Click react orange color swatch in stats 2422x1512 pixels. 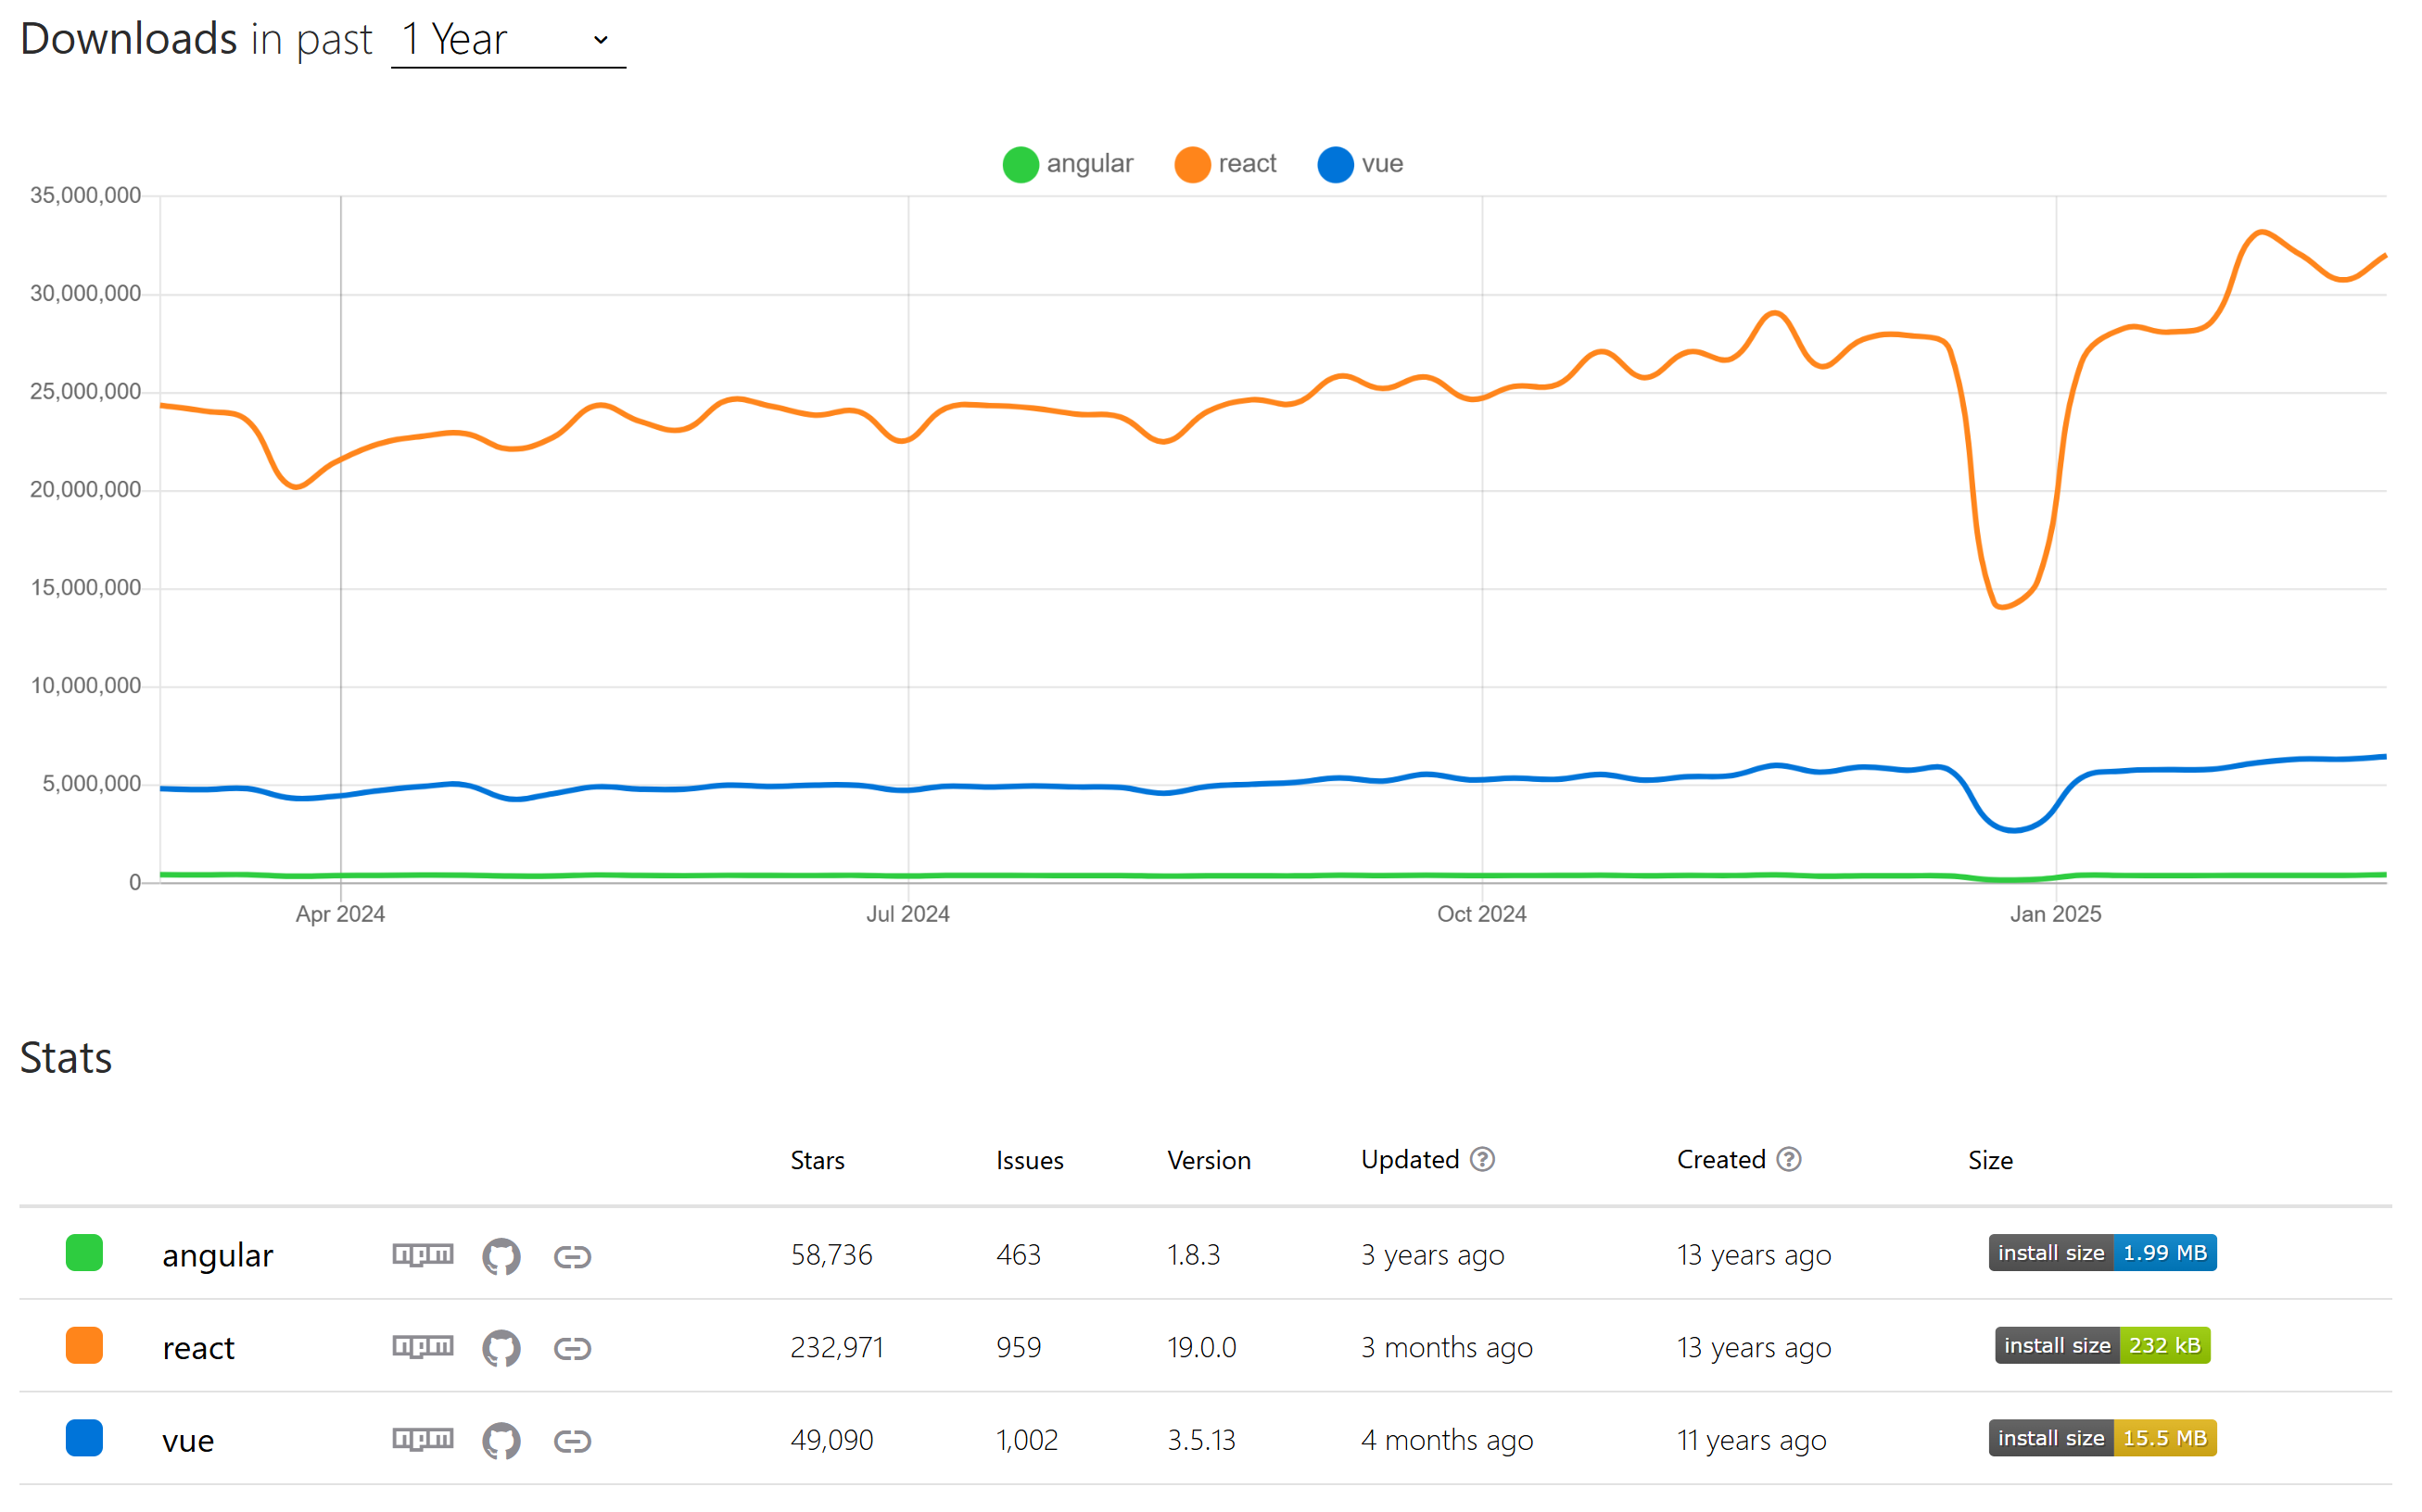point(84,1345)
